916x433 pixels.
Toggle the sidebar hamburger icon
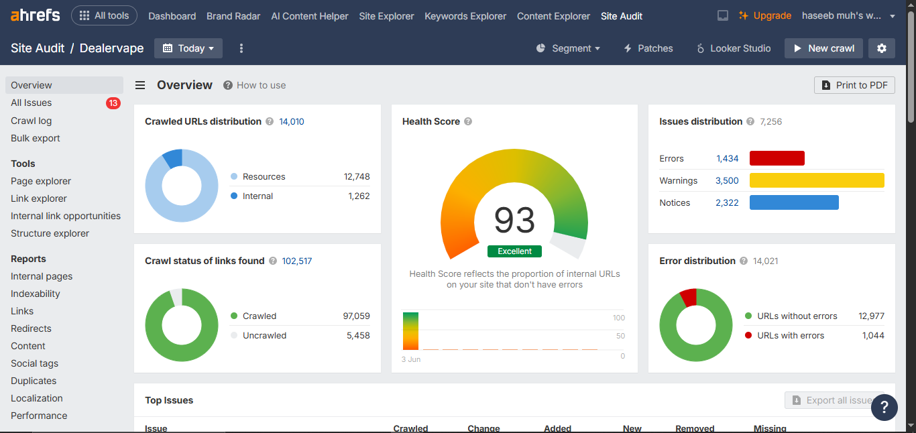point(140,85)
